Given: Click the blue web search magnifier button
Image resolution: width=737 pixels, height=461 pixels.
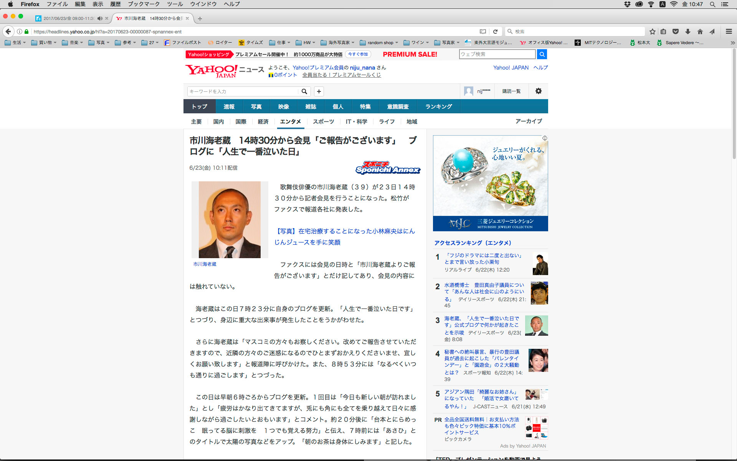Looking at the screenshot, I should 542,54.
